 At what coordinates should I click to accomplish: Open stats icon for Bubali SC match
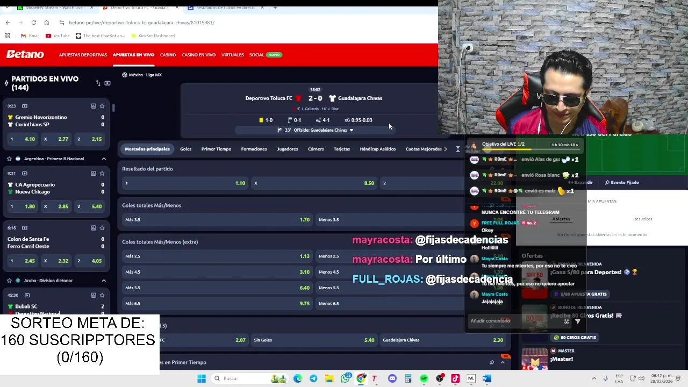click(x=93, y=295)
